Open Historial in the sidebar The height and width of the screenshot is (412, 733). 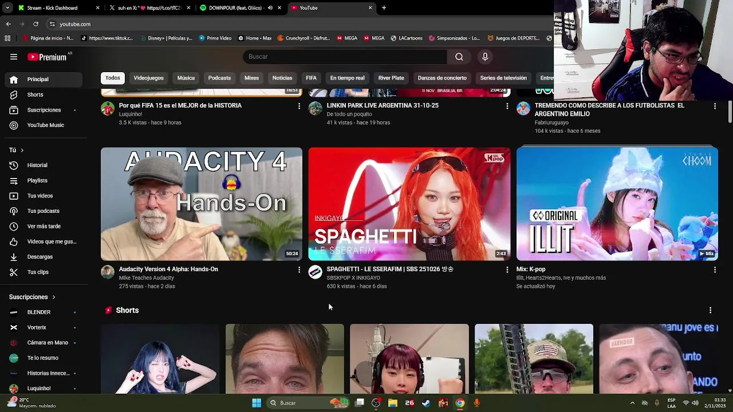point(44,165)
